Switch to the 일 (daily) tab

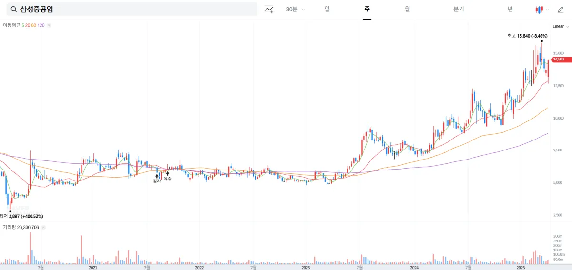click(327, 9)
